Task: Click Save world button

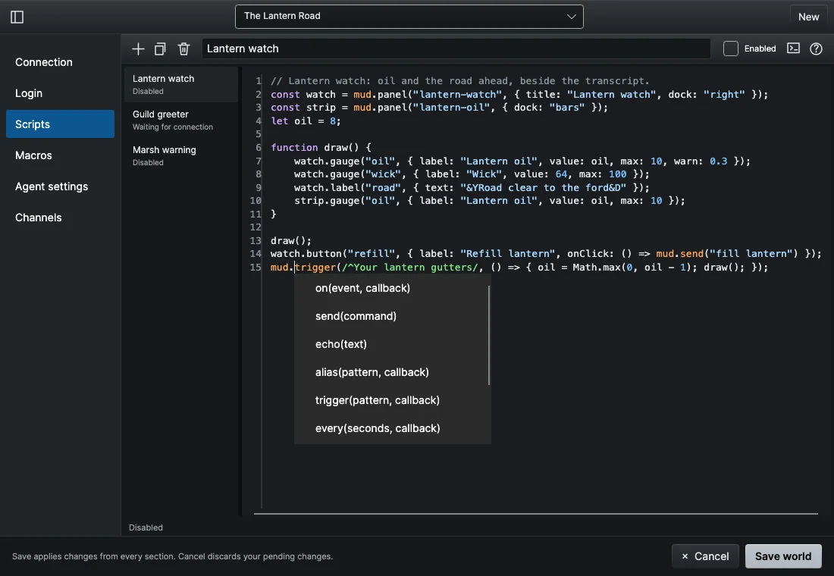Action: [x=783, y=556]
